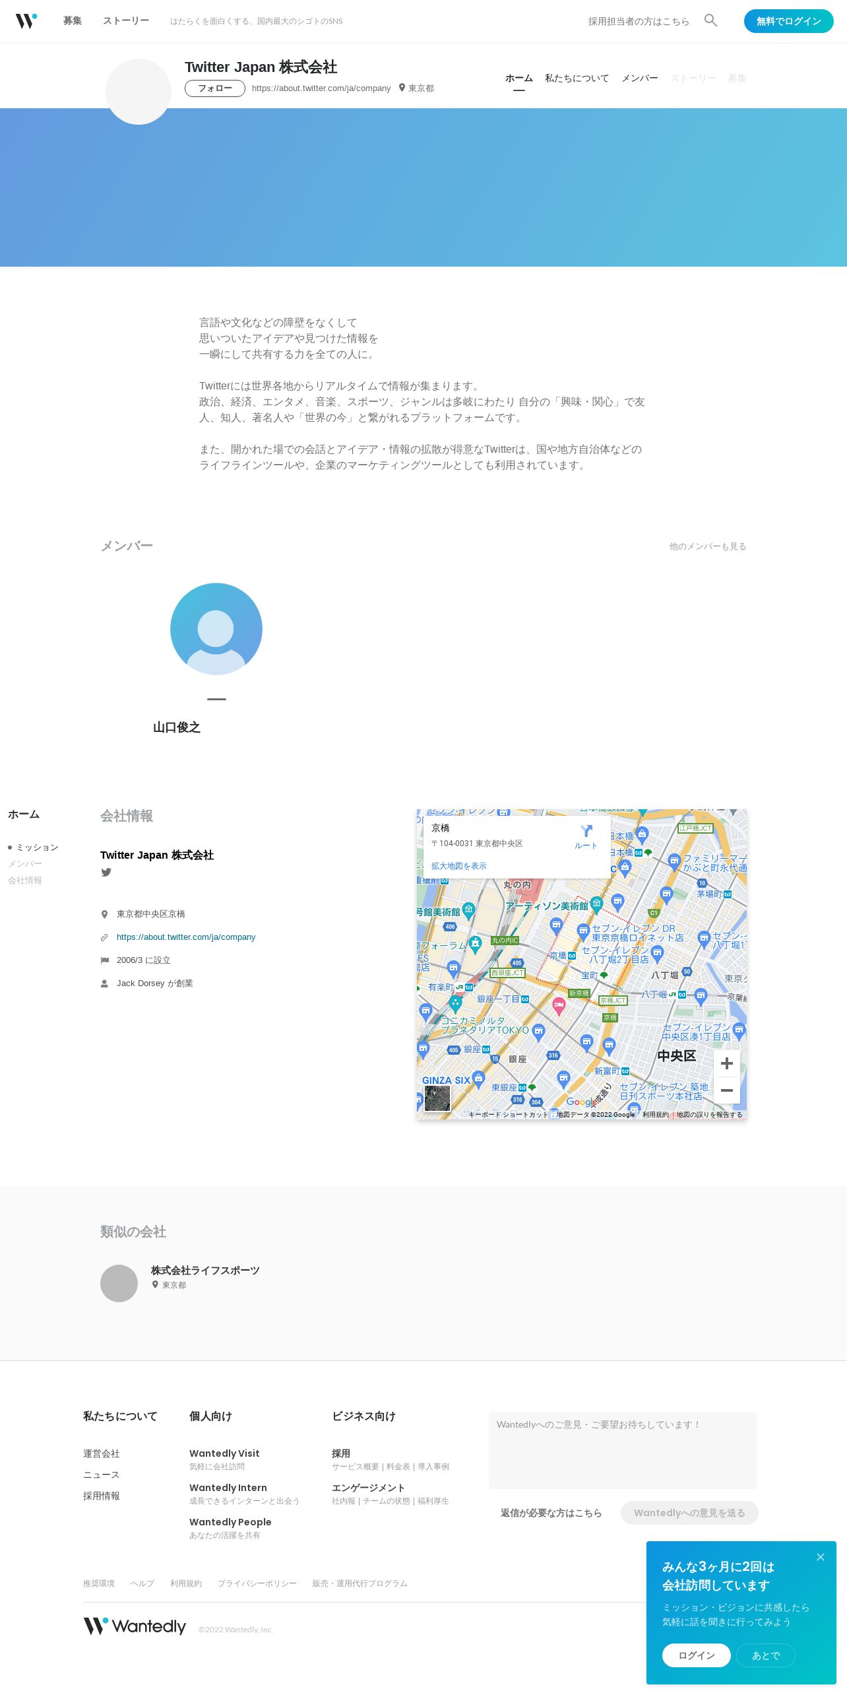Image resolution: width=847 pixels, height=1695 pixels.
Task: Click あとで in the popup
Action: 766,1655
